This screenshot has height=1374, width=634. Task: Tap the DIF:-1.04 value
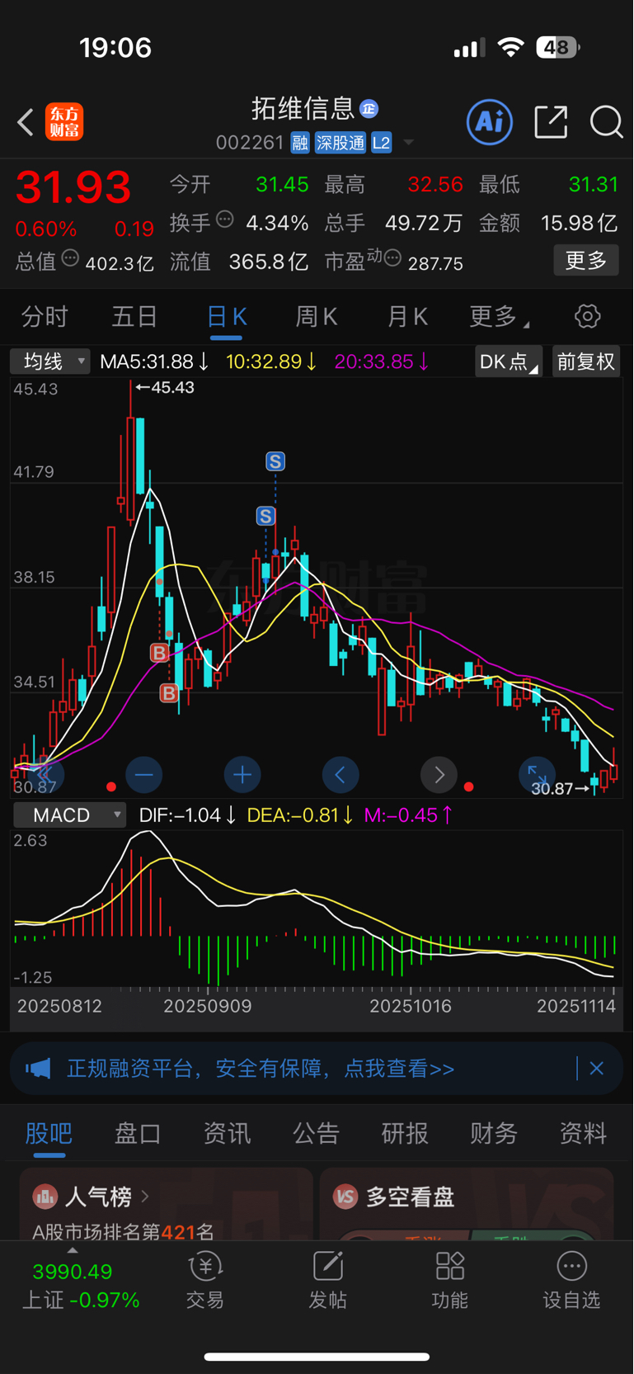pyautogui.click(x=188, y=815)
